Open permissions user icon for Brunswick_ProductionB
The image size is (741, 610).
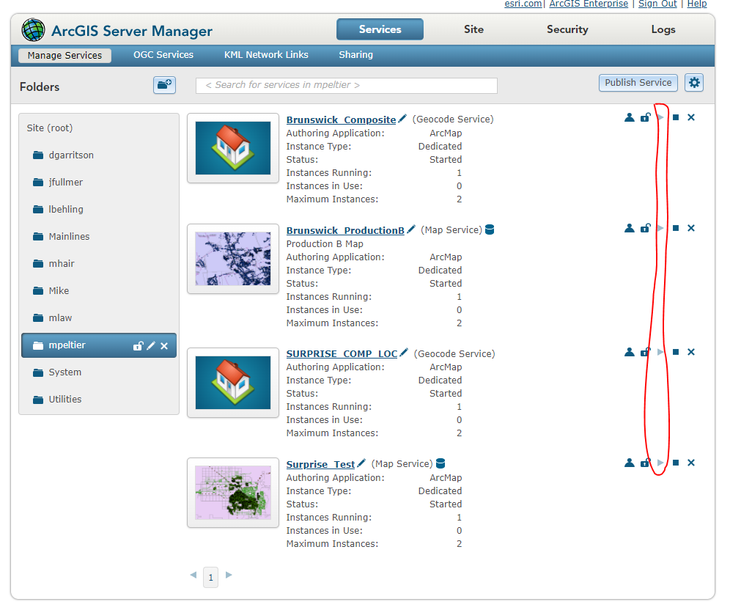pyautogui.click(x=630, y=228)
